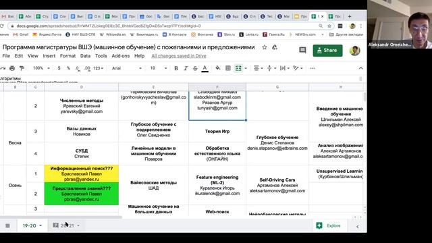Collapse side panel with arrow icon
Screen dimensions: 432x243
pos(357,227)
